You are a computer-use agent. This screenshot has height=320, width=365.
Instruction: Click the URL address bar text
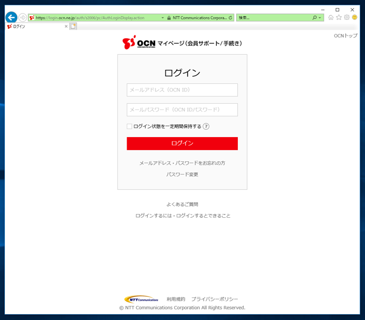coord(90,18)
